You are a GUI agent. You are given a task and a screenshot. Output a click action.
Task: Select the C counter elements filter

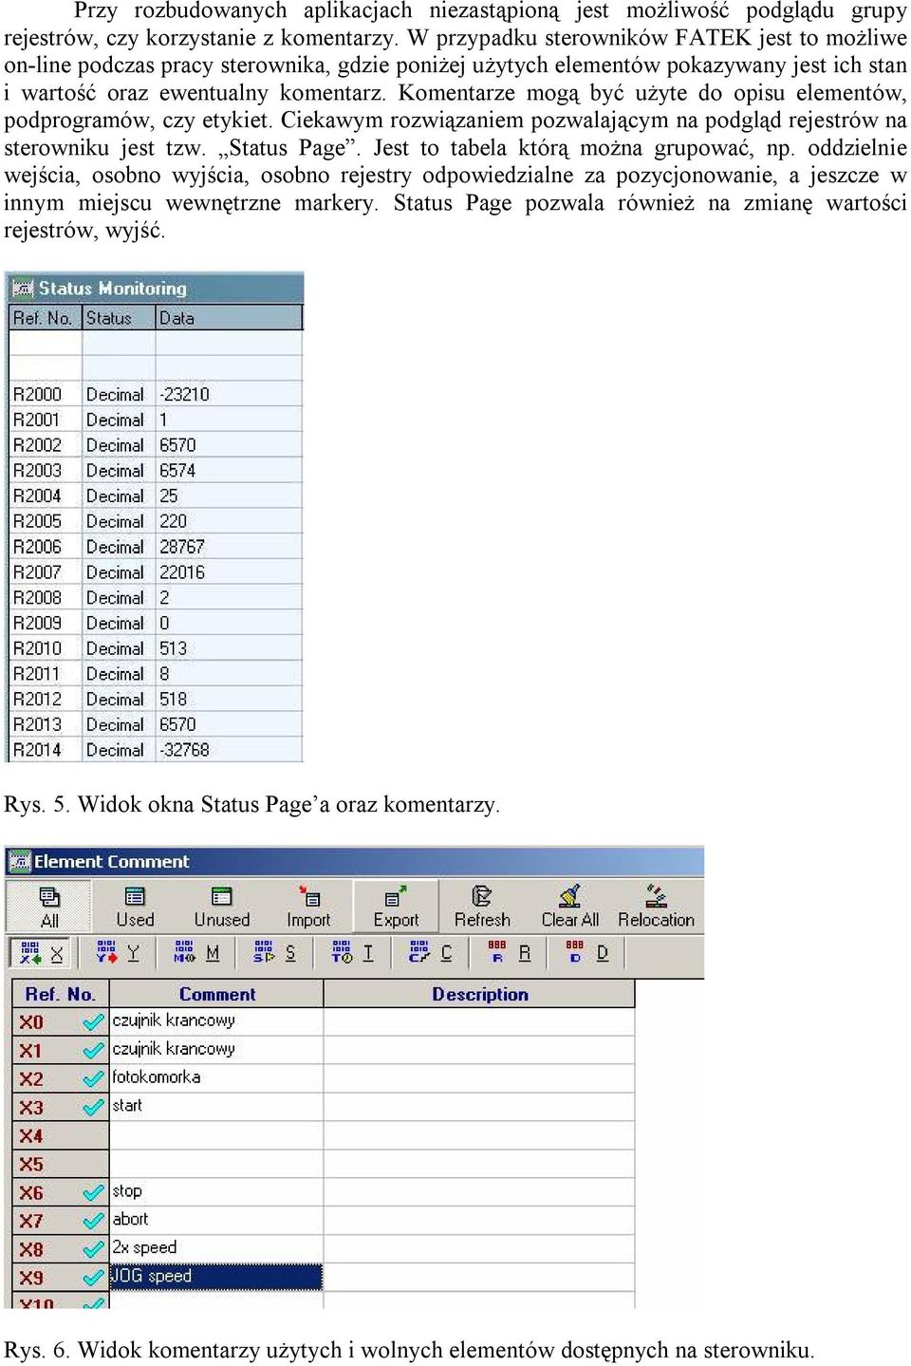tap(430, 953)
